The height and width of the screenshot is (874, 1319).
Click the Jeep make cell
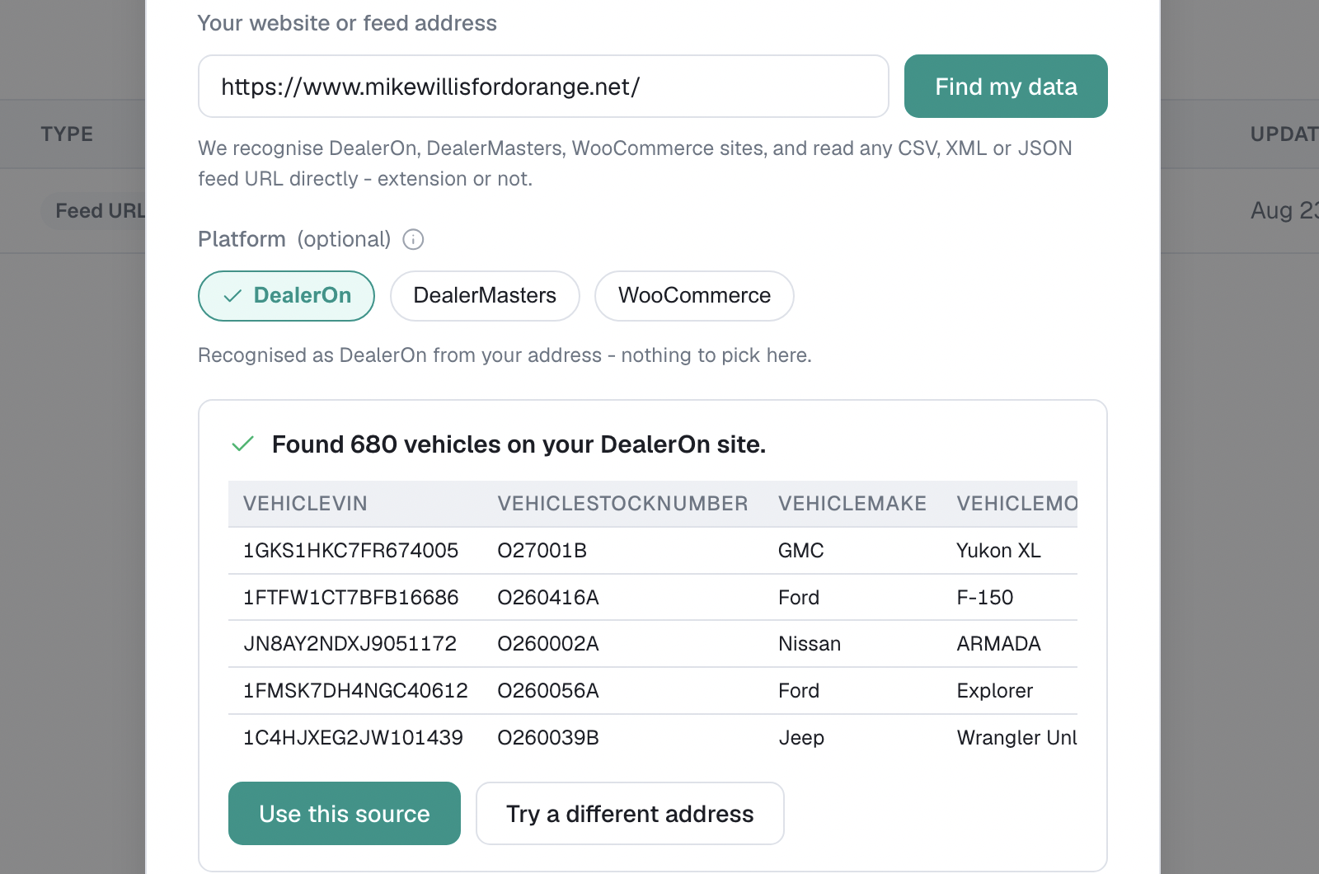click(x=801, y=738)
